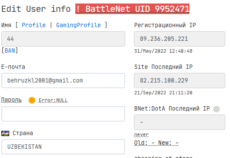The image size is (230, 158).
Task: Click the "Old: - New: -" text
Action: pos(156,143)
